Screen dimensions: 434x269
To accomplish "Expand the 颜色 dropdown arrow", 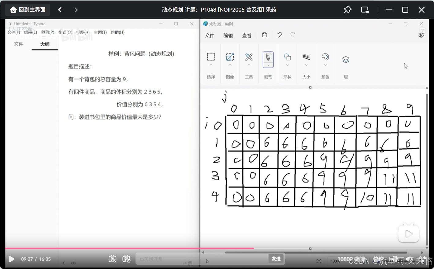I will click(x=325, y=65).
